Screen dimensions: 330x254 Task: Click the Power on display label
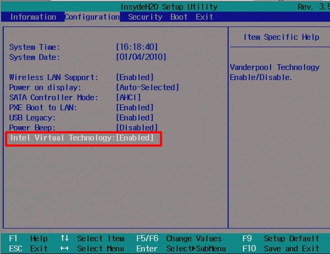(45, 87)
